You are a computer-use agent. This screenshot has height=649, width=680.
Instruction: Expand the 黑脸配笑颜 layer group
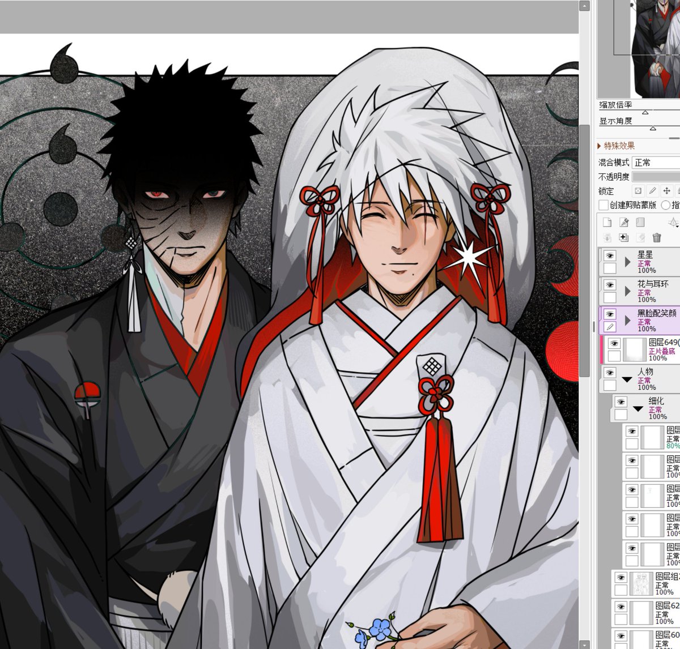tap(627, 321)
